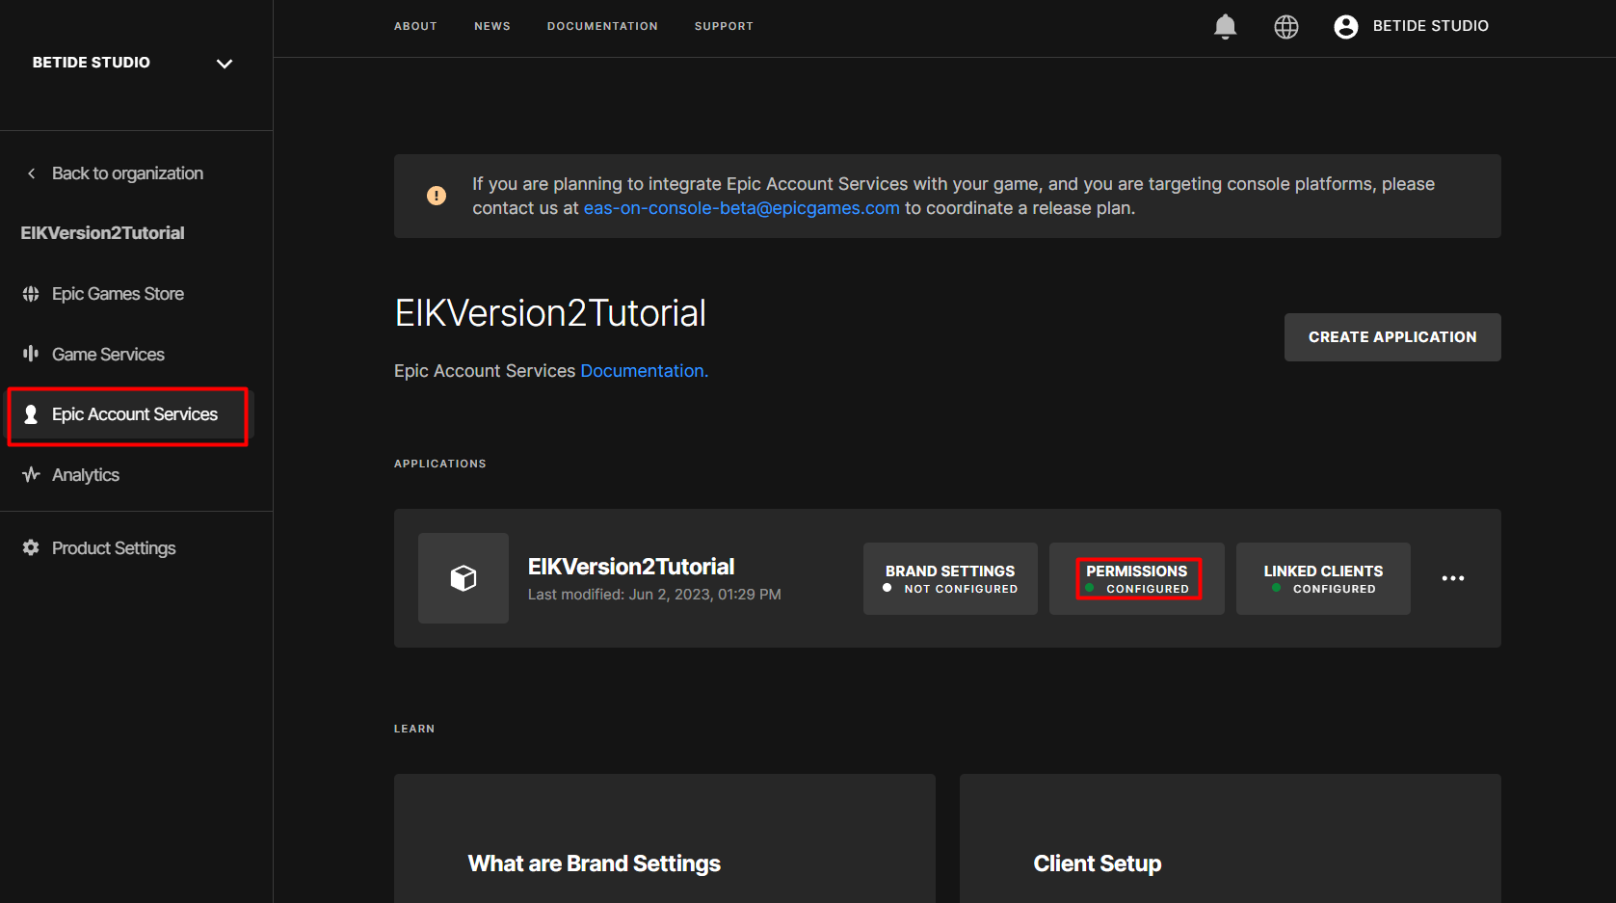Open the ABOUT menu item

click(415, 26)
